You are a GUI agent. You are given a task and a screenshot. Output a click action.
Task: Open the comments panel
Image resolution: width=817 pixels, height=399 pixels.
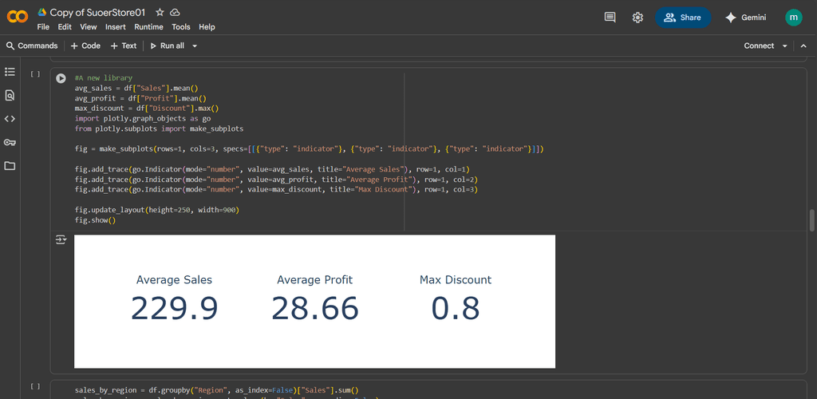(x=610, y=18)
